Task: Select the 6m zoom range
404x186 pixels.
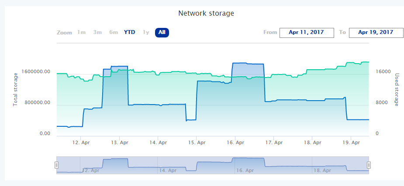Action: click(x=114, y=32)
